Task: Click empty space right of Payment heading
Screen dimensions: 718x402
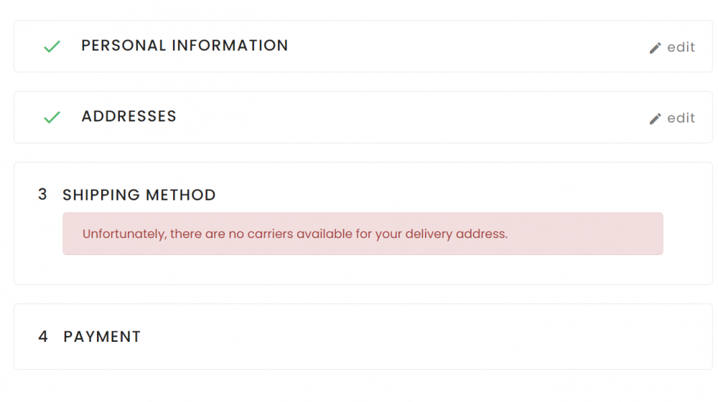Action: (431, 337)
